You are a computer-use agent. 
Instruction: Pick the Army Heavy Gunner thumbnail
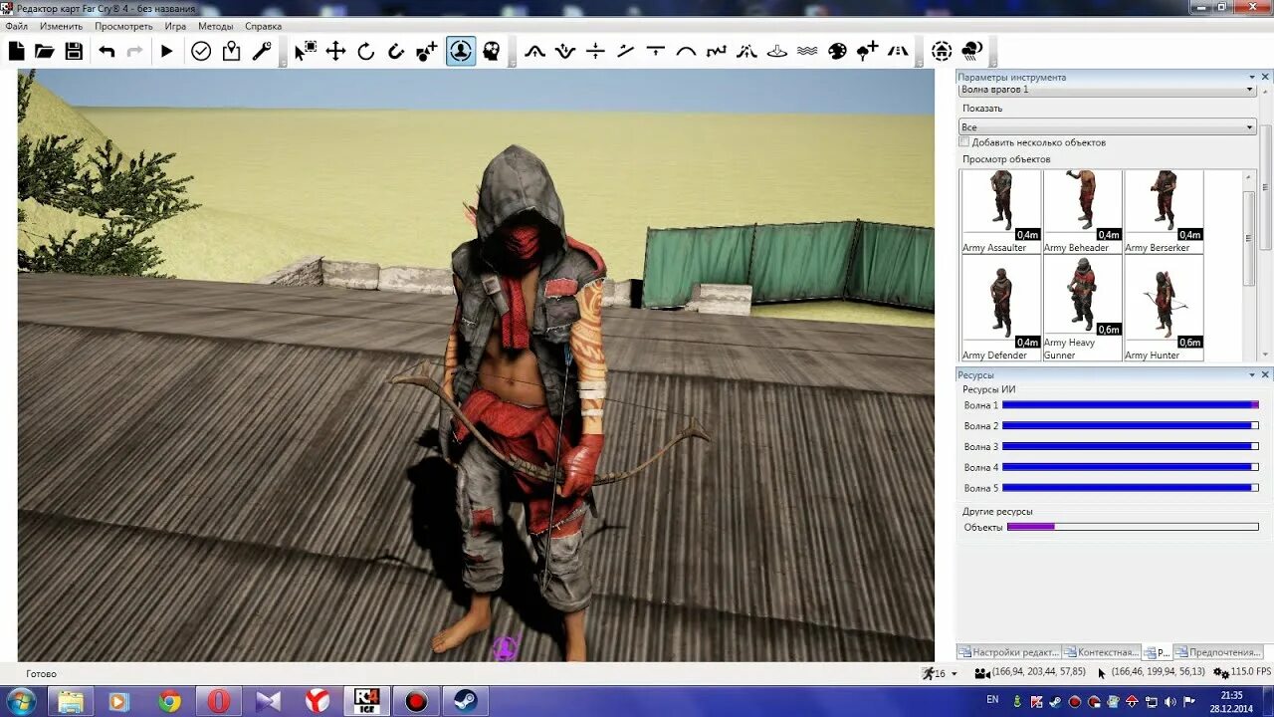[x=1082, y=308]
